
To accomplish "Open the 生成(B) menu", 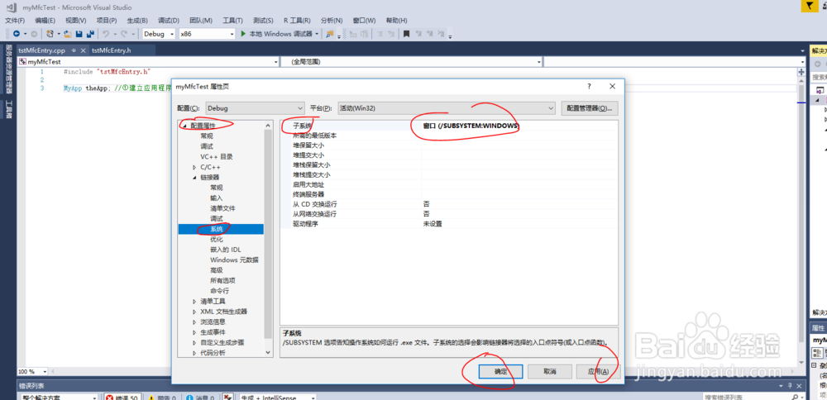I will pos(137,21).
